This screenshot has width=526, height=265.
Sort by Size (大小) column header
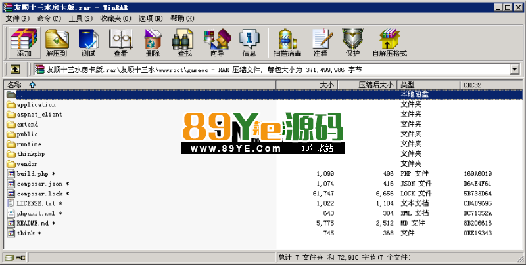pos(306,85)
